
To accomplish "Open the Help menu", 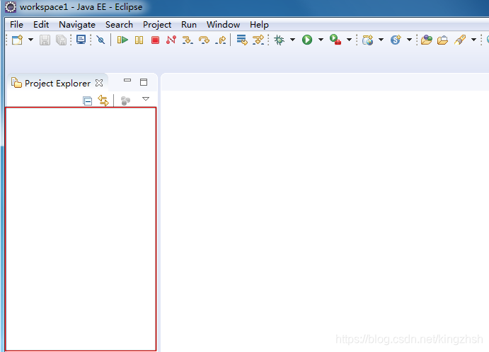I will point(259,25).
